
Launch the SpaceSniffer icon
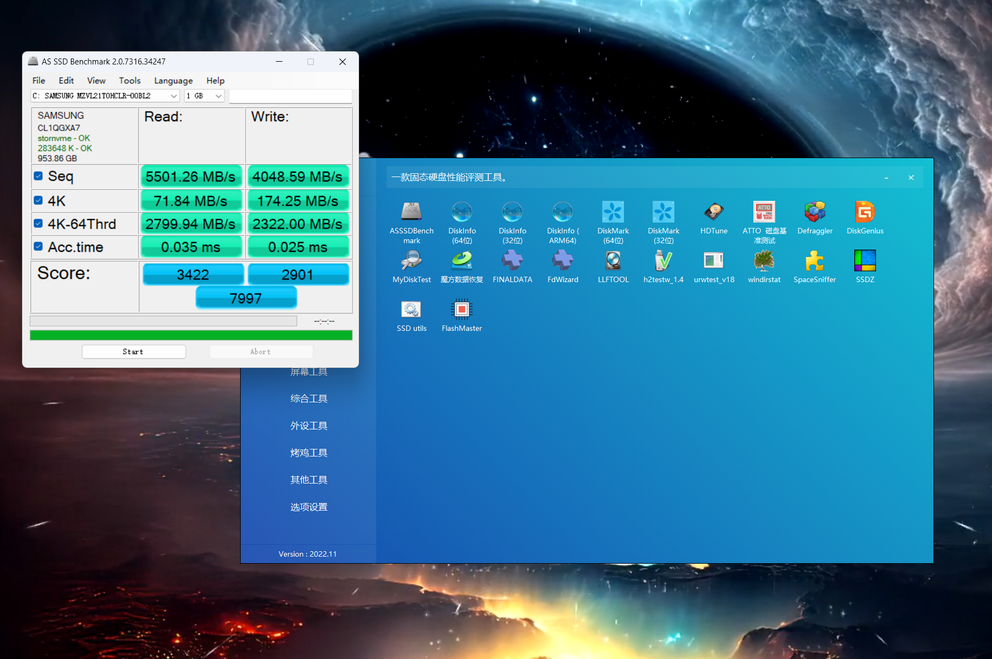(x=815, y=260)
